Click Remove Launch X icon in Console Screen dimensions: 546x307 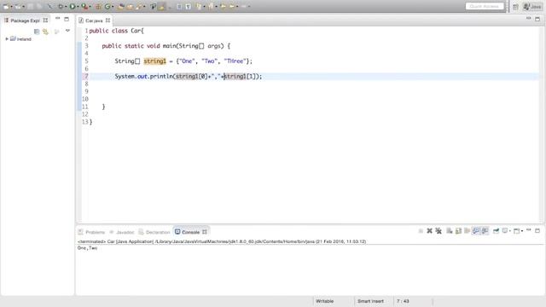pyautogui.click(x=430, y=231)
